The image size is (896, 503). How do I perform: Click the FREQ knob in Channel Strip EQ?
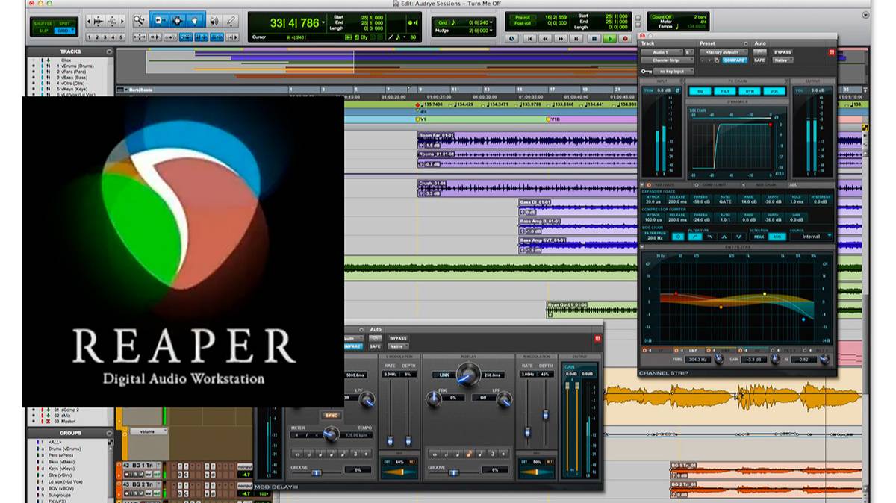pyautogui.click(x=718, y=359)
